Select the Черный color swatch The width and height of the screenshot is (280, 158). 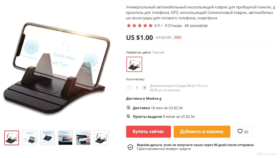(134, 64)
